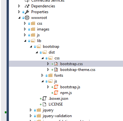Select the LICENSE file

click(x=56, y=104)
